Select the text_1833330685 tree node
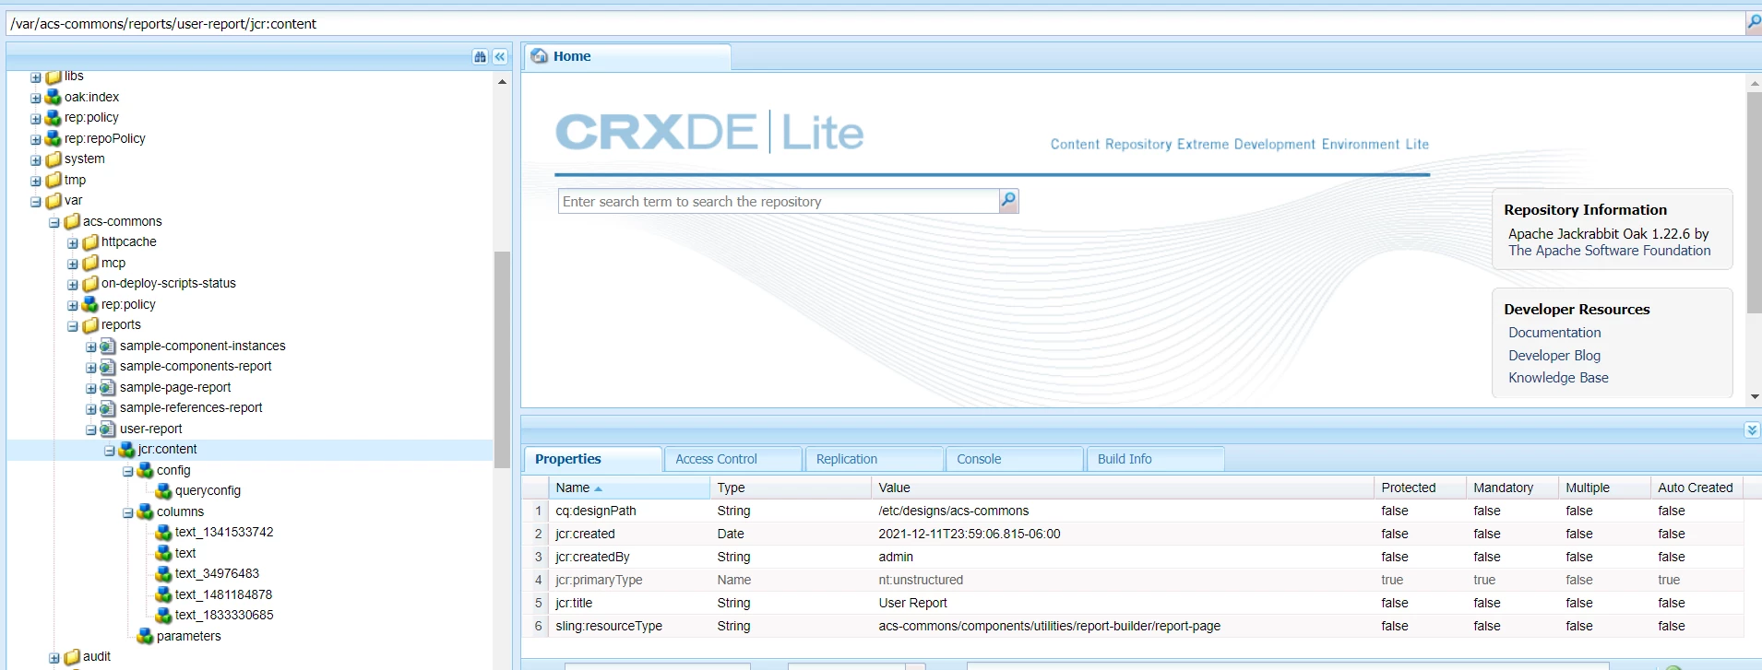Viewport: 1762px width, 670px height. pos(224,615)
